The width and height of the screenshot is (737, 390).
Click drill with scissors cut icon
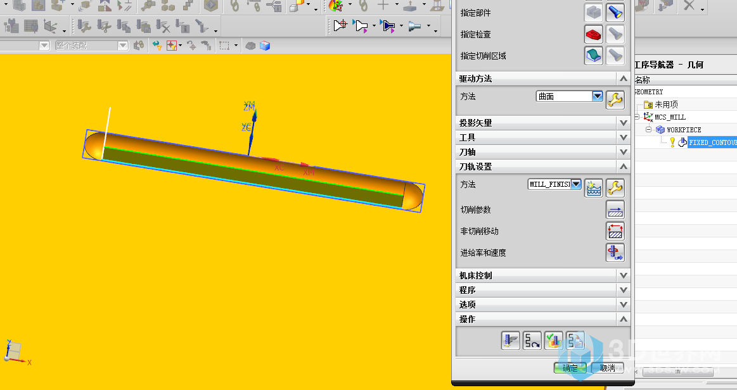pos(104,26)
